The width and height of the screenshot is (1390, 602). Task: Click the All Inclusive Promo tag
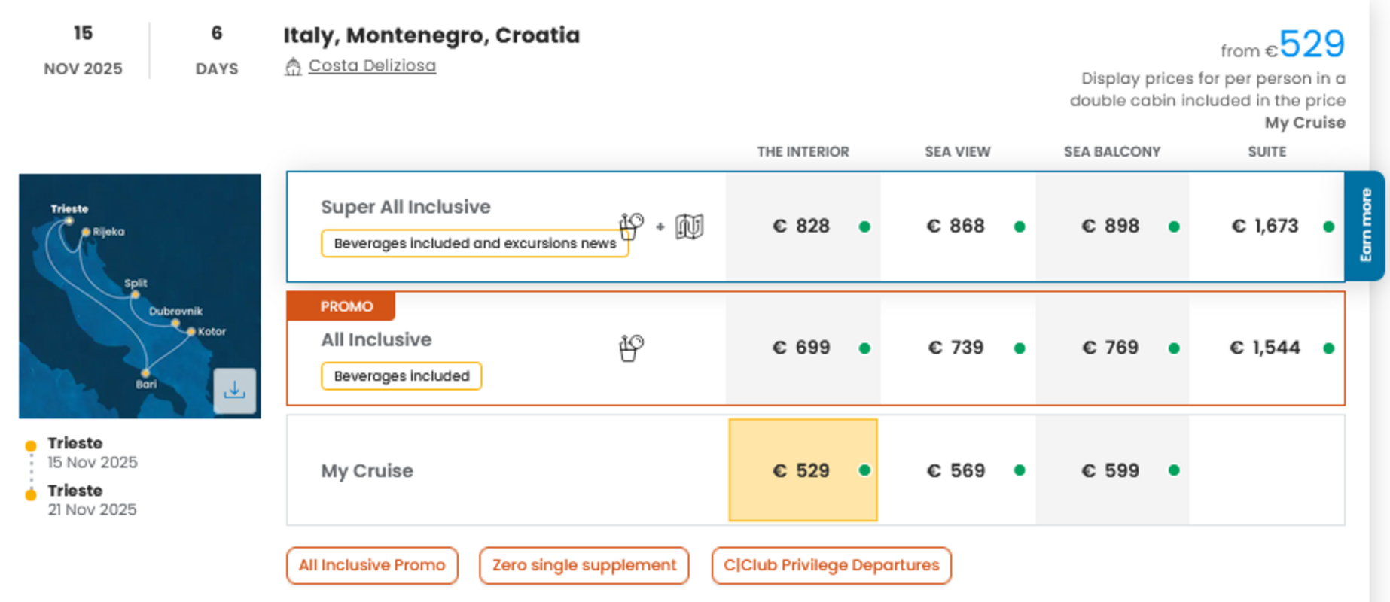[372, 565]
